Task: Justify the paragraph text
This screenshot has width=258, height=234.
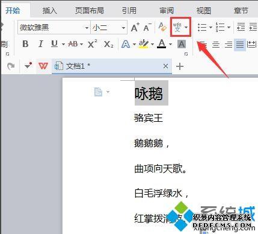Action: 240,44
